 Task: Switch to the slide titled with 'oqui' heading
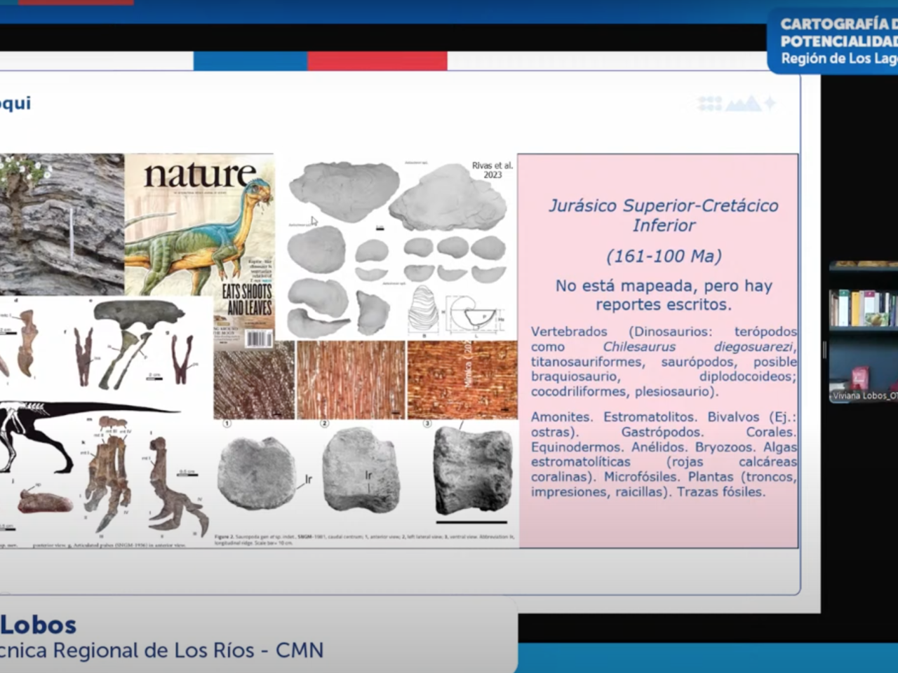click(x=15, y=103)
